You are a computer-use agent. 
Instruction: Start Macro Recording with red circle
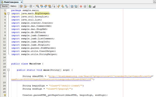tap(81, 6)
